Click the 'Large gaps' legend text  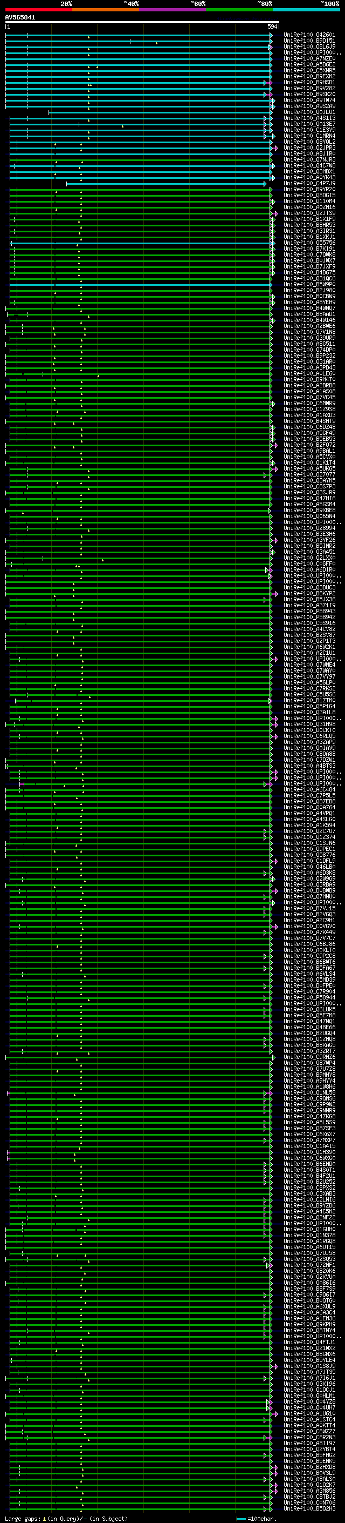coord(23,1519)
